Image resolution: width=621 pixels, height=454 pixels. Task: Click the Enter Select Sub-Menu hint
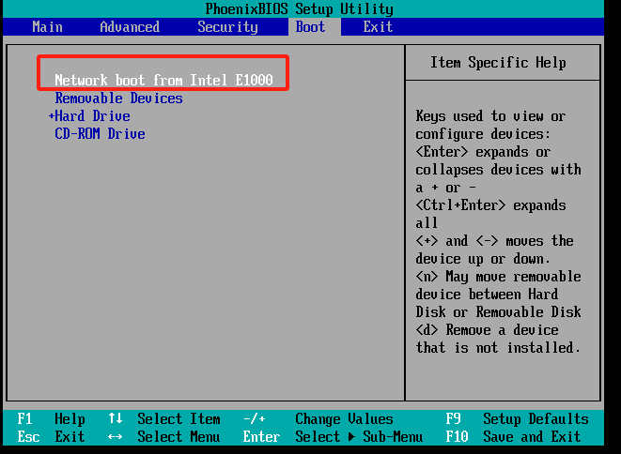click(x=333, y=436)
